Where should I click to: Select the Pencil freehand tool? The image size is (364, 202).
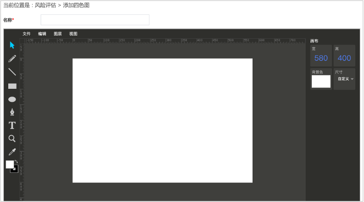(12, 58)
